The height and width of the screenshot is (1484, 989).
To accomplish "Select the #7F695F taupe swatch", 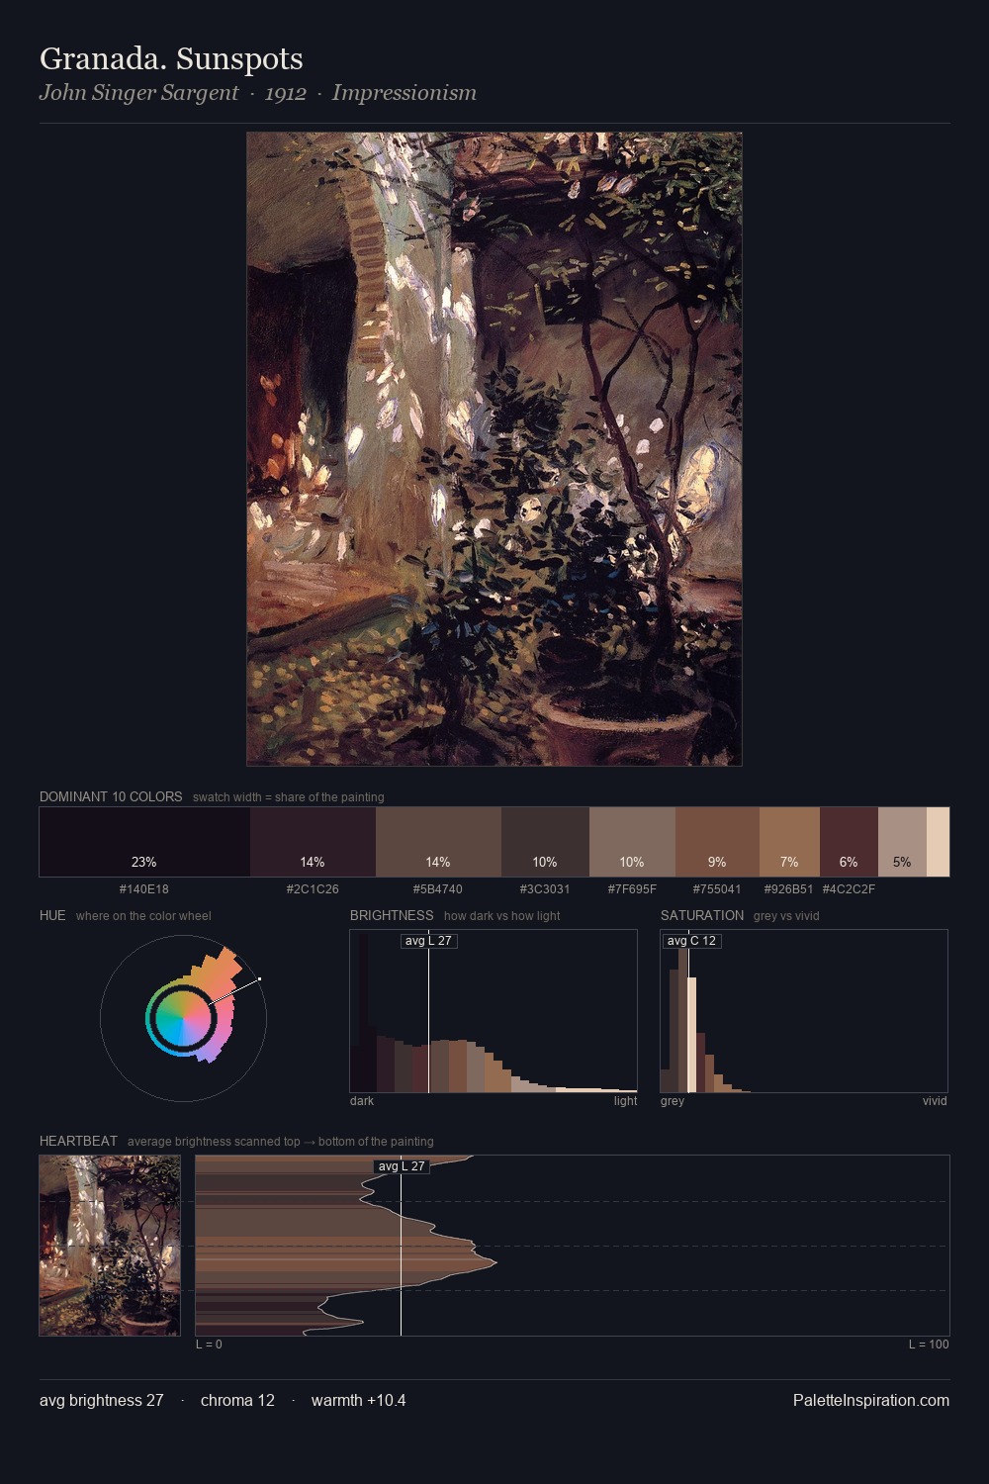I will [632, 842].
